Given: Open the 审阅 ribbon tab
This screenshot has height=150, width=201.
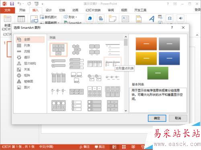Looking at the screenshot, I should (x=111, y=10).
